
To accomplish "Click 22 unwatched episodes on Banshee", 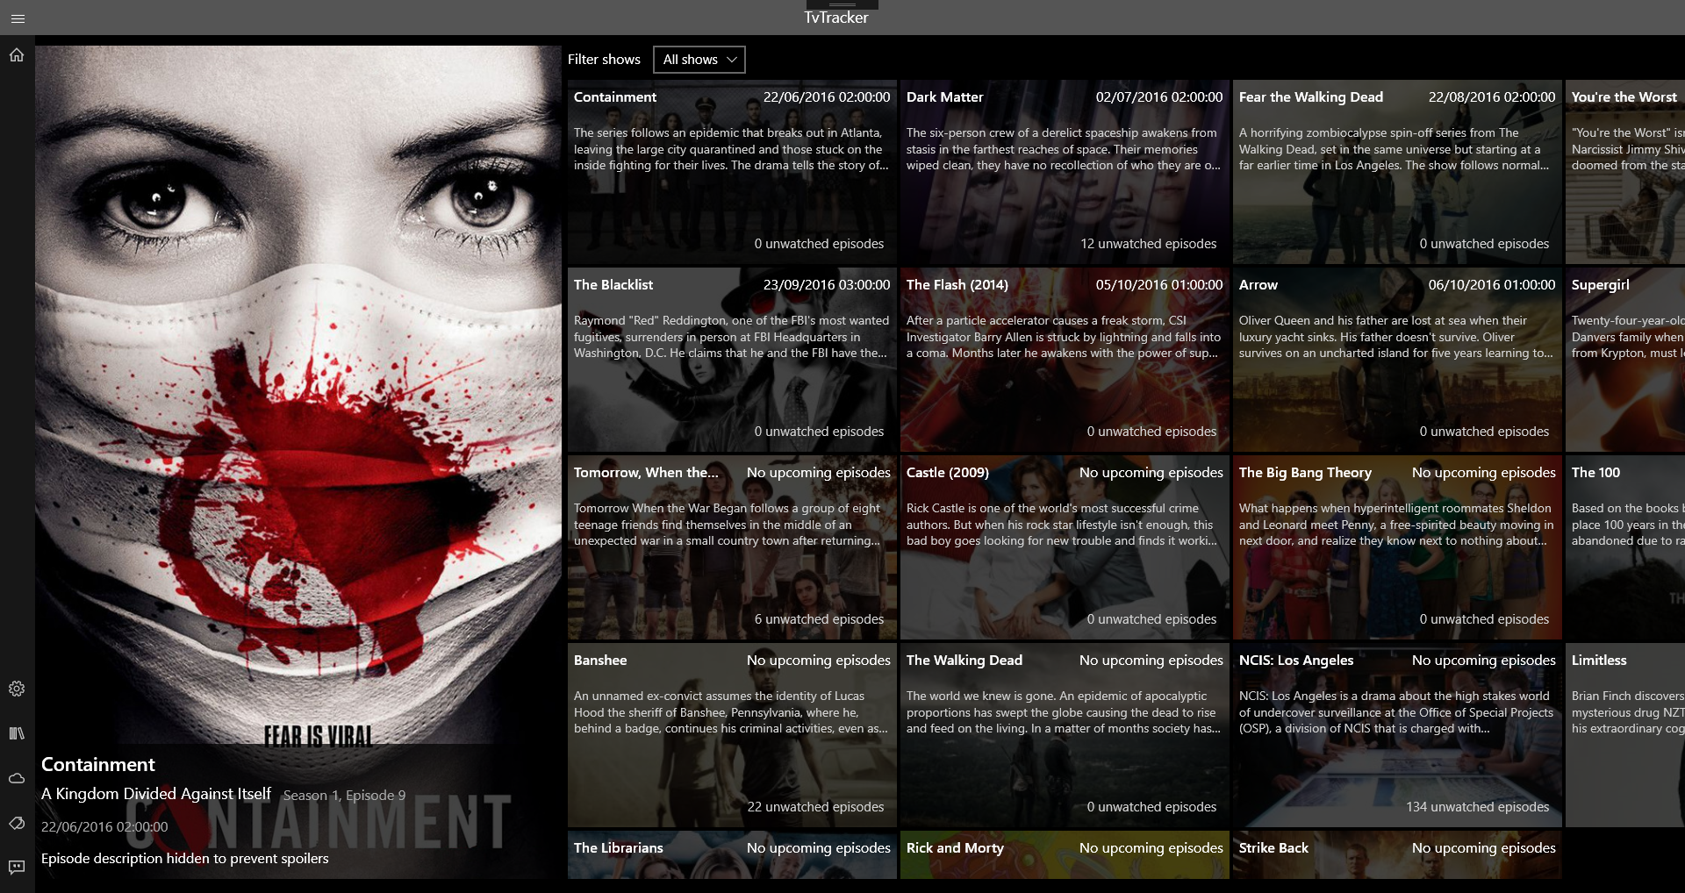I will (x=815, y=807).
